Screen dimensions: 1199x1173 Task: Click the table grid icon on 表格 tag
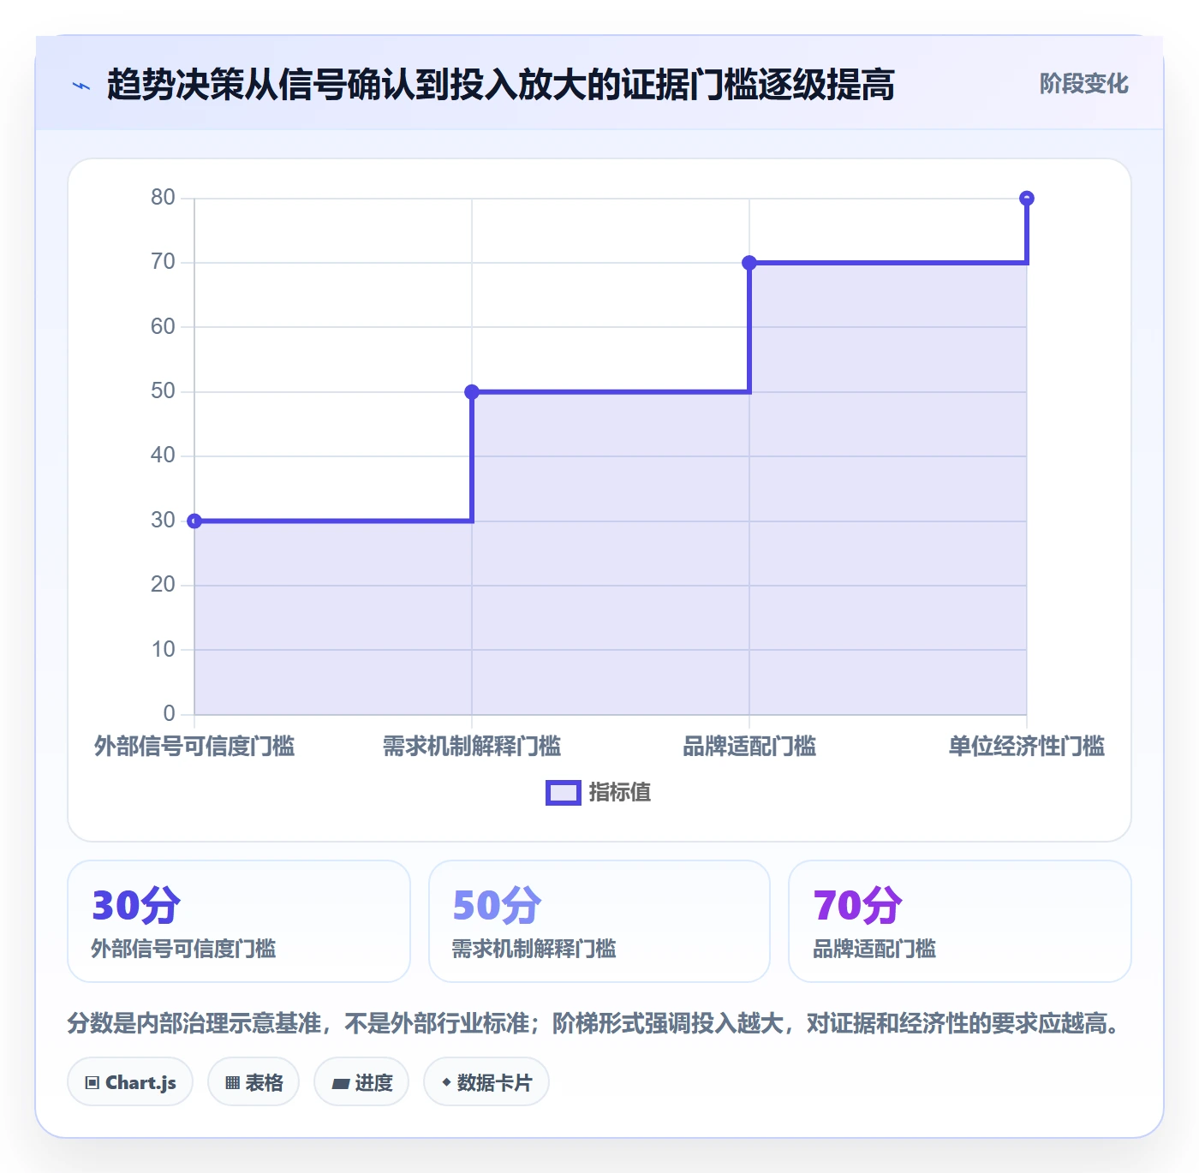[x=232, y=1083]
